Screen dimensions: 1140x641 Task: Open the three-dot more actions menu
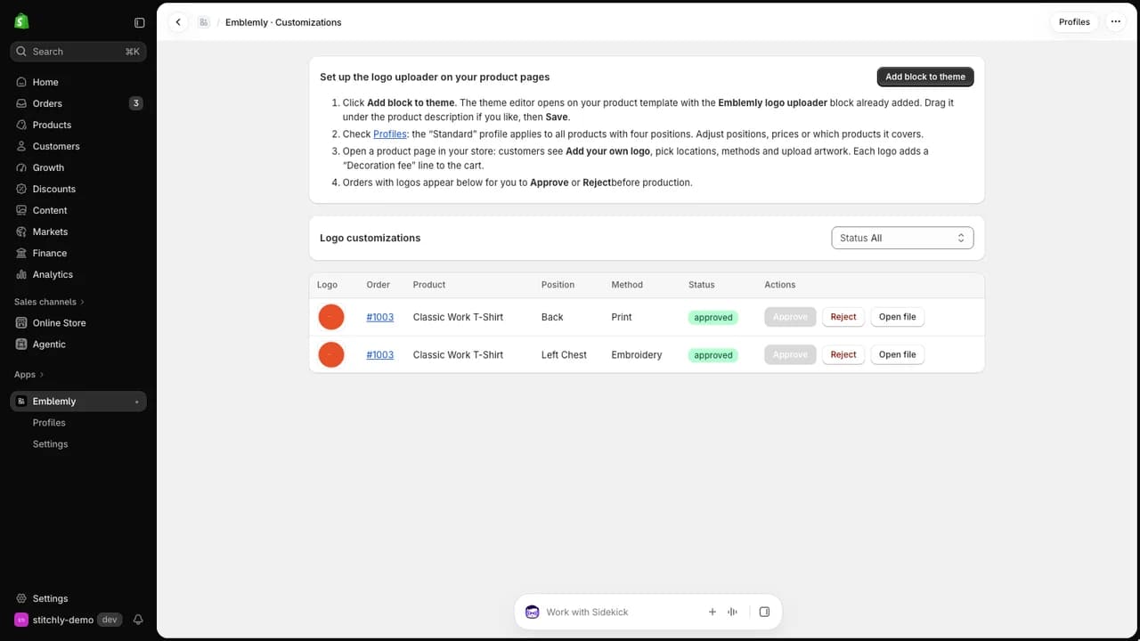click(1115, 22)
